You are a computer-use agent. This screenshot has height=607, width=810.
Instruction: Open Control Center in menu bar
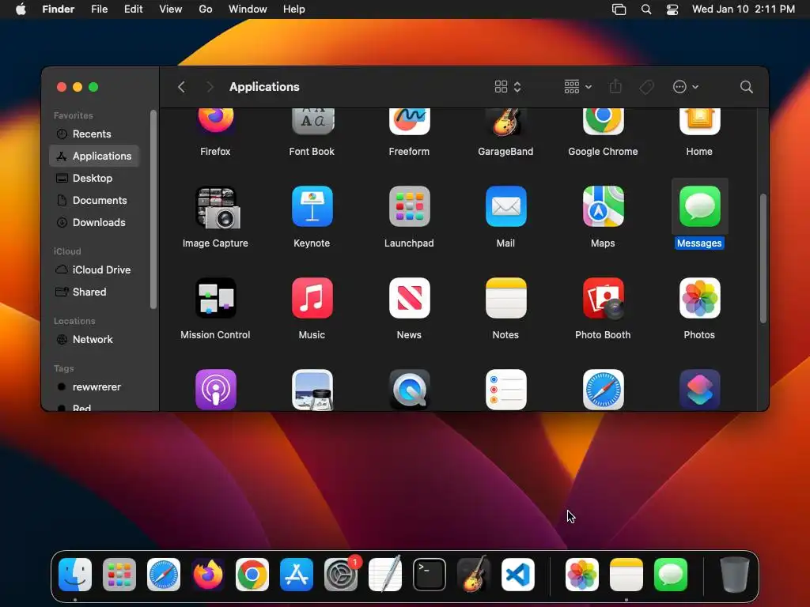point(672,9)
